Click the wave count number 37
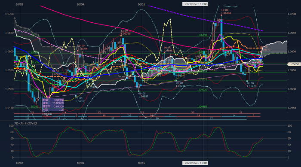The height and width of the screenshot is (167, 301). (211, 118)
